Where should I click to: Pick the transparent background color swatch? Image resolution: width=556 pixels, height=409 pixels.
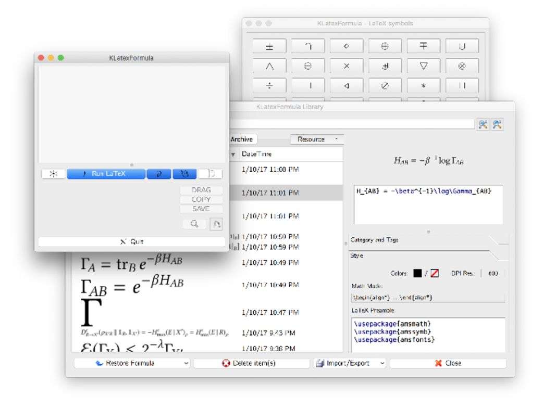[435, 273]
